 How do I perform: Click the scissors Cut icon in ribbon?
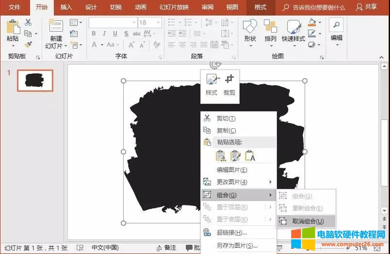click(x=28, y=22)
